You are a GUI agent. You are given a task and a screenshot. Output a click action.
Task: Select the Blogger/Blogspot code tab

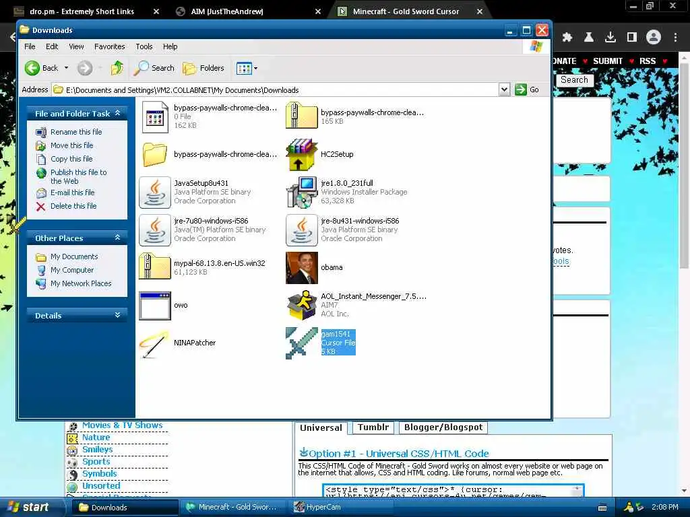[443, 427]
